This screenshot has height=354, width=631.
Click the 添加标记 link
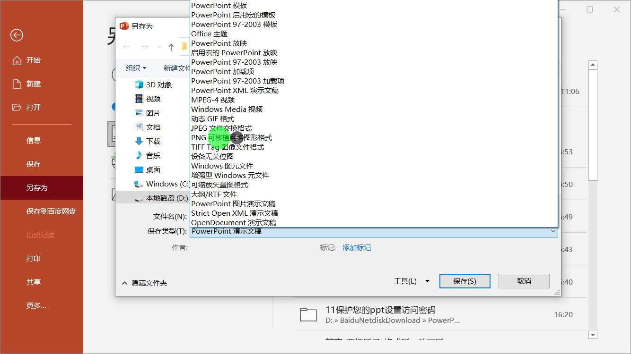[x=357, y=248]
